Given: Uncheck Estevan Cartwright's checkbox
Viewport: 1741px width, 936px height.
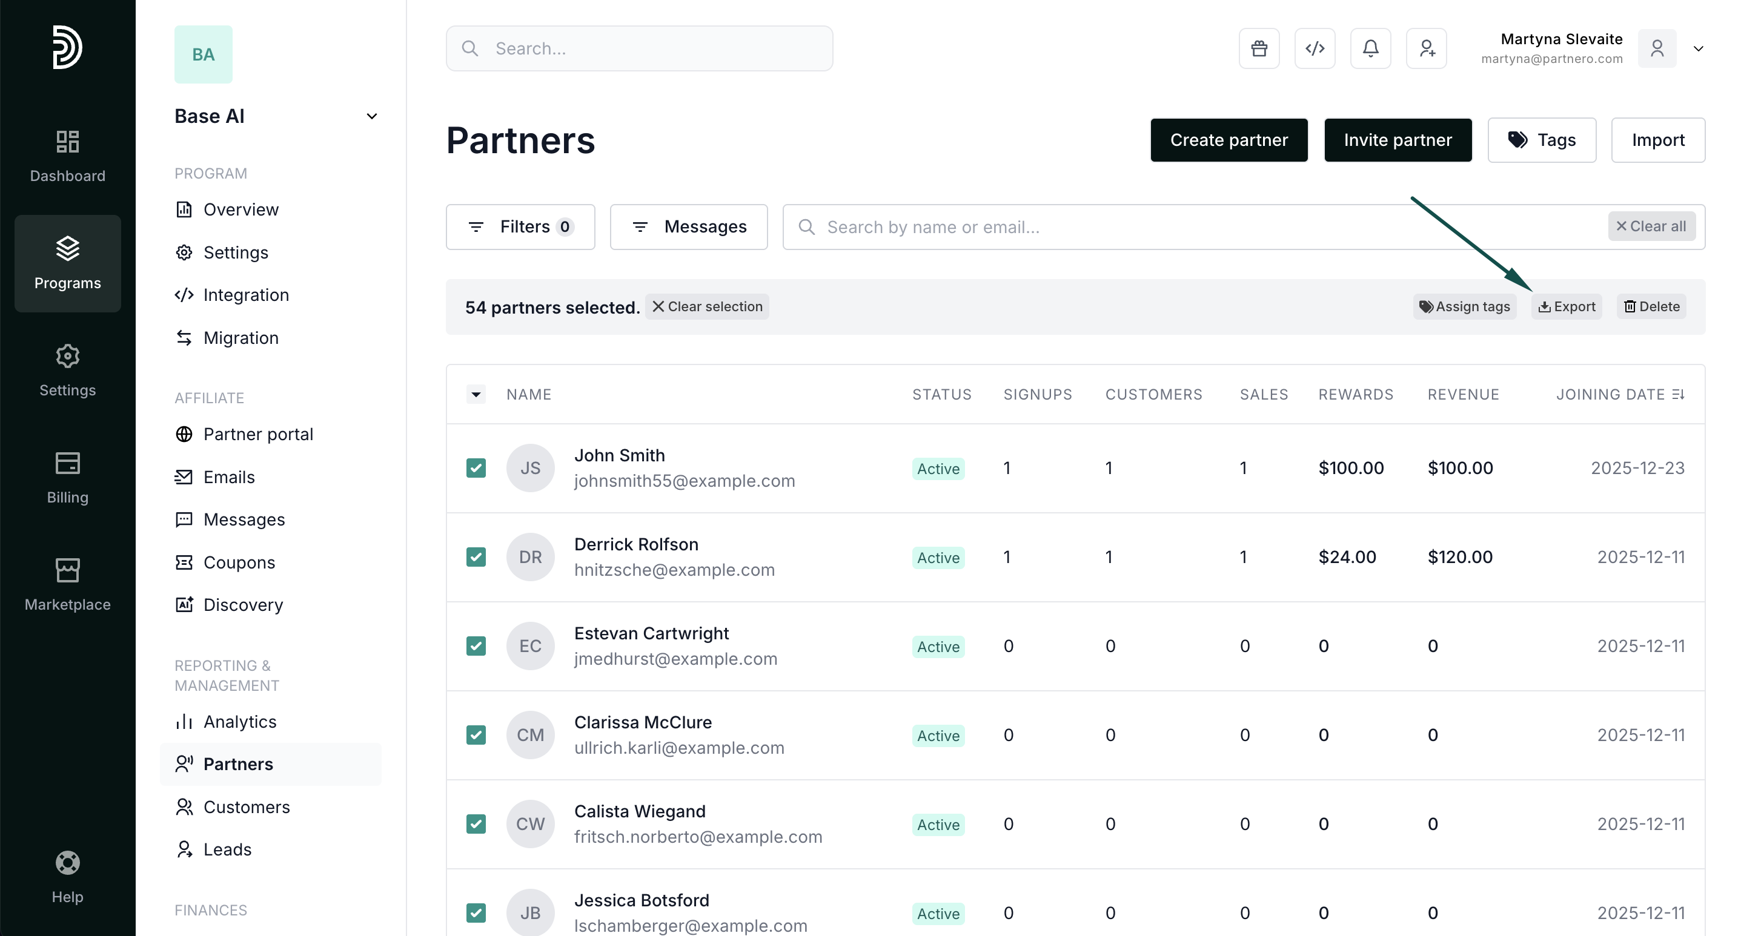Looking at the screenshot, I should tap(476, 645).
